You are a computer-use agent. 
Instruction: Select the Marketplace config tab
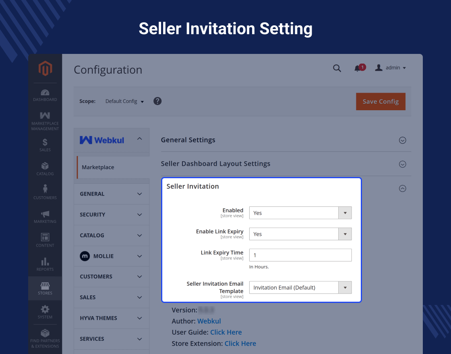tap(113, 167)
